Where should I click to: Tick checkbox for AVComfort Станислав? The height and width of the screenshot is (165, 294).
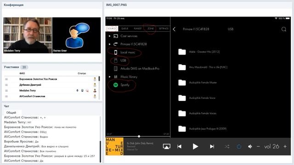click(x=6, y=96)
